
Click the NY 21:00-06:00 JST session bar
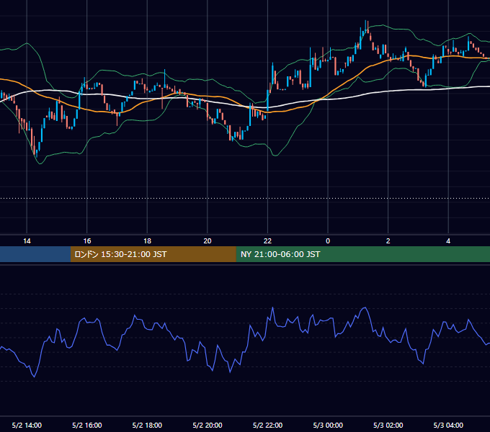(362, 254)
